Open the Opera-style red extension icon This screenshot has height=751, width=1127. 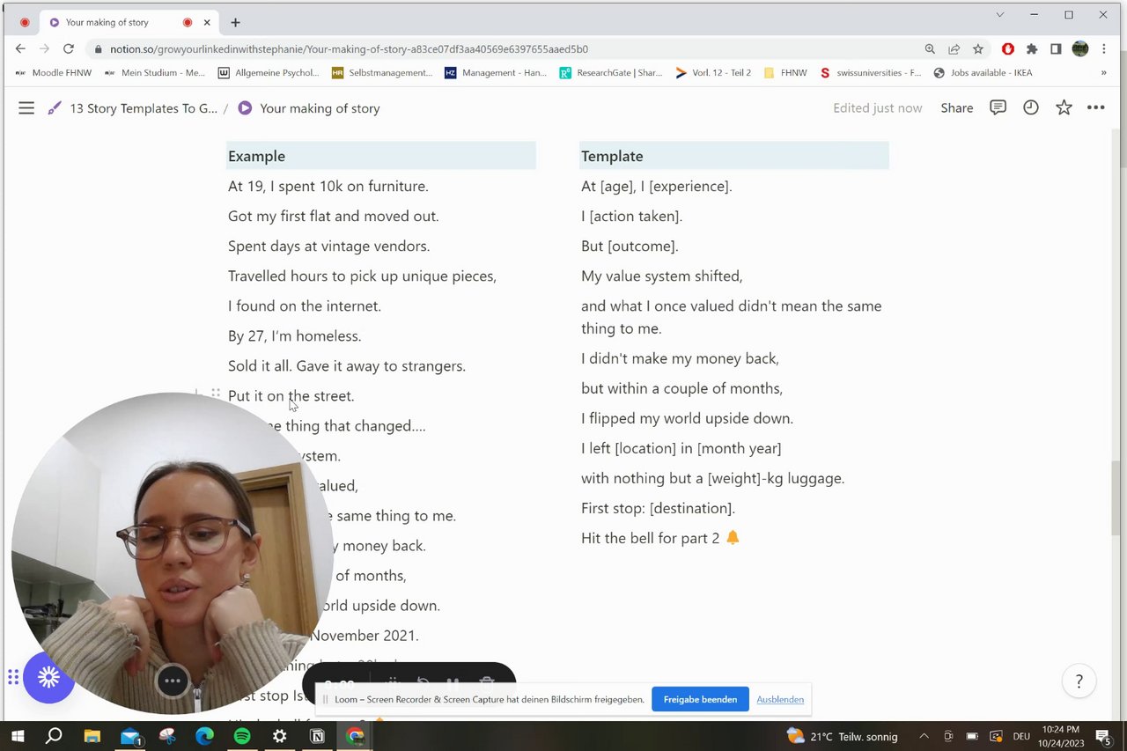tap(1008, 49)
